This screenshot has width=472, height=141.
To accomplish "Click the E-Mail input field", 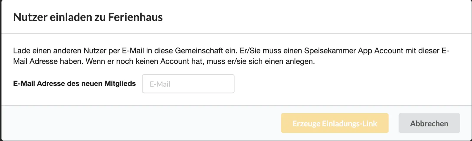I will [x=188, y=84].
